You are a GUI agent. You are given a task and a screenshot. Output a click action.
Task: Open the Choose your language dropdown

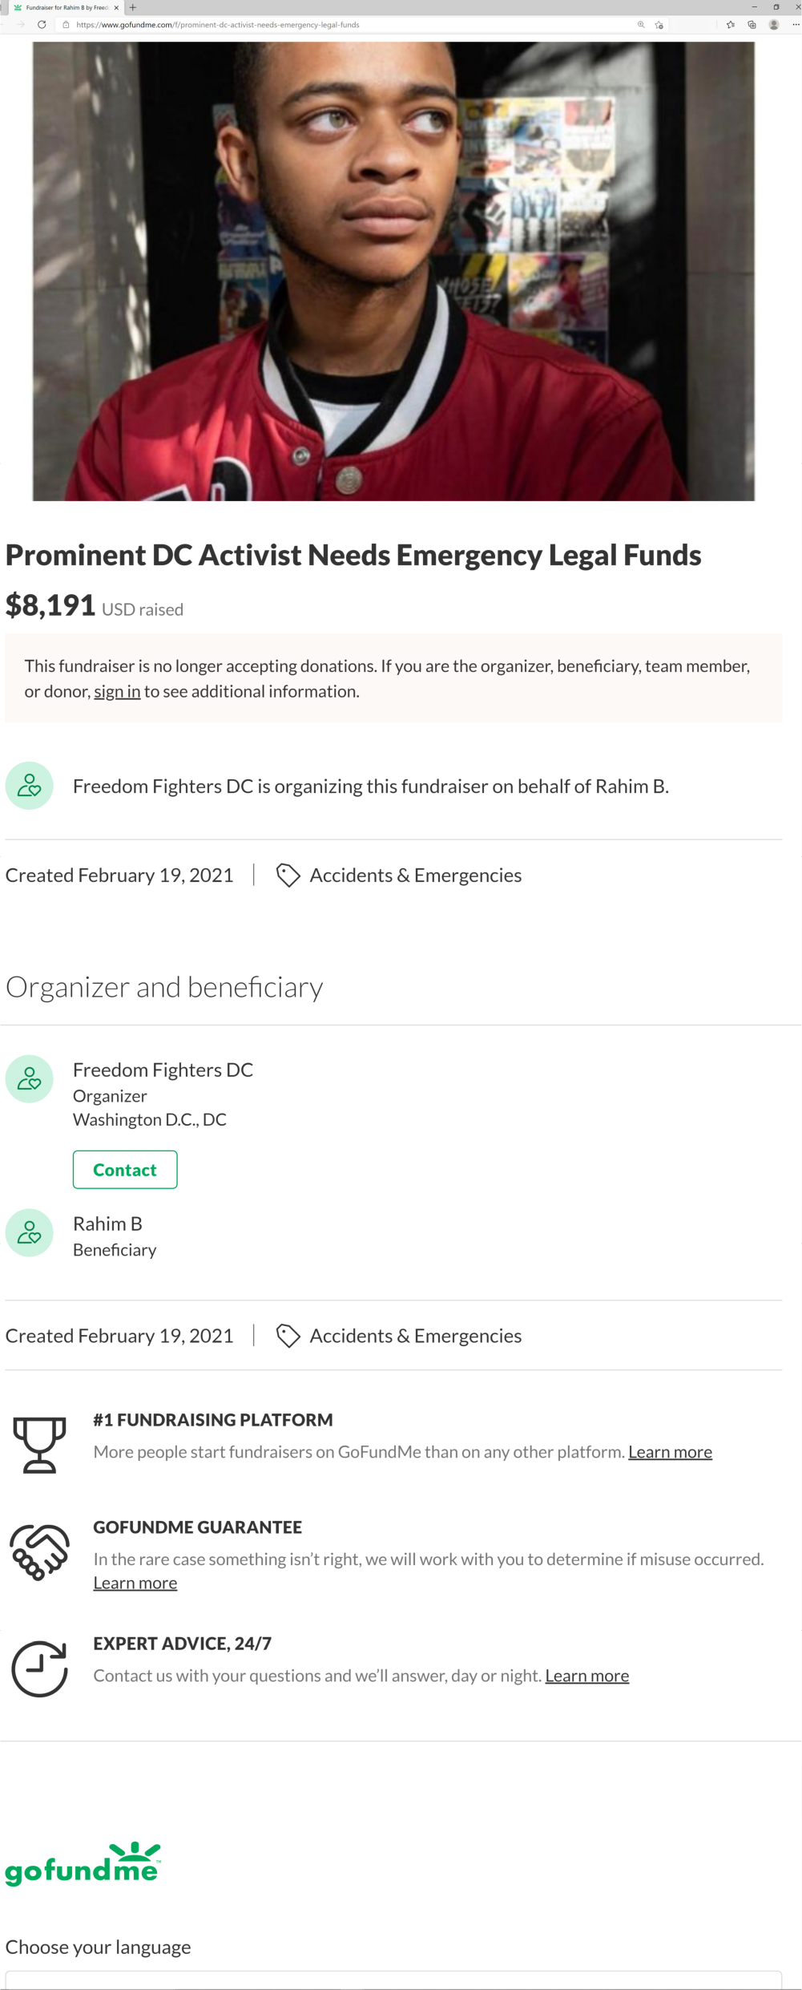tap(393, 1979)
